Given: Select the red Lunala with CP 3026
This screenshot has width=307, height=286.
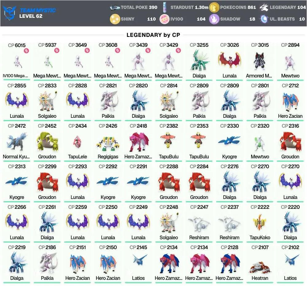Looking at the screenshot, I should pyautogui.click(x=229, y=60).
